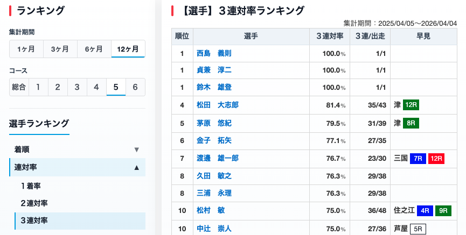Click the 5R badge for 芦屋

418,229
